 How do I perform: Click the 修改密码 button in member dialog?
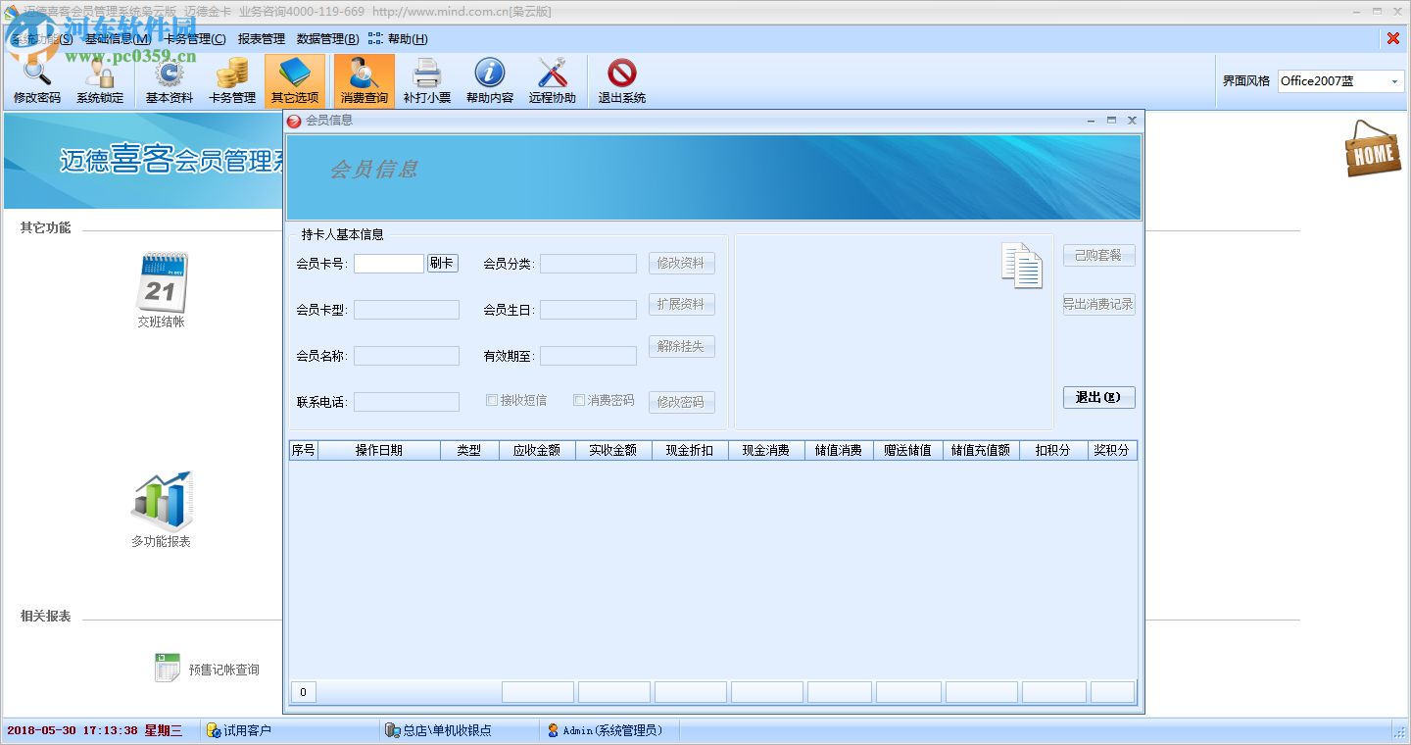[x=681, y=402]
